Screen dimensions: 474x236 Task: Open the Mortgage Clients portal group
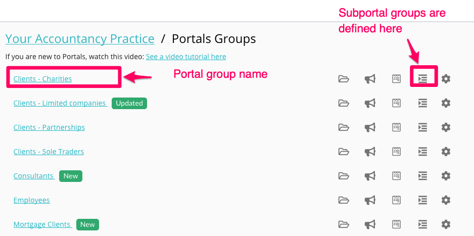click(42, 224)
